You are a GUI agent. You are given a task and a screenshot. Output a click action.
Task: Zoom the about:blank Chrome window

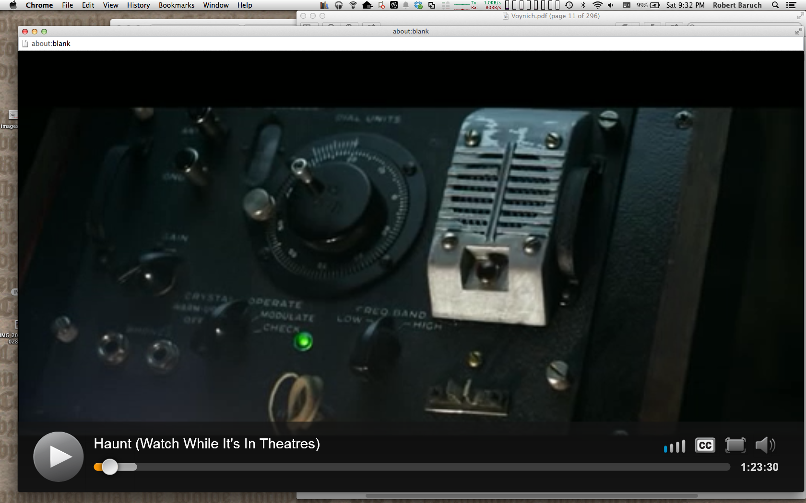point(44,32)
